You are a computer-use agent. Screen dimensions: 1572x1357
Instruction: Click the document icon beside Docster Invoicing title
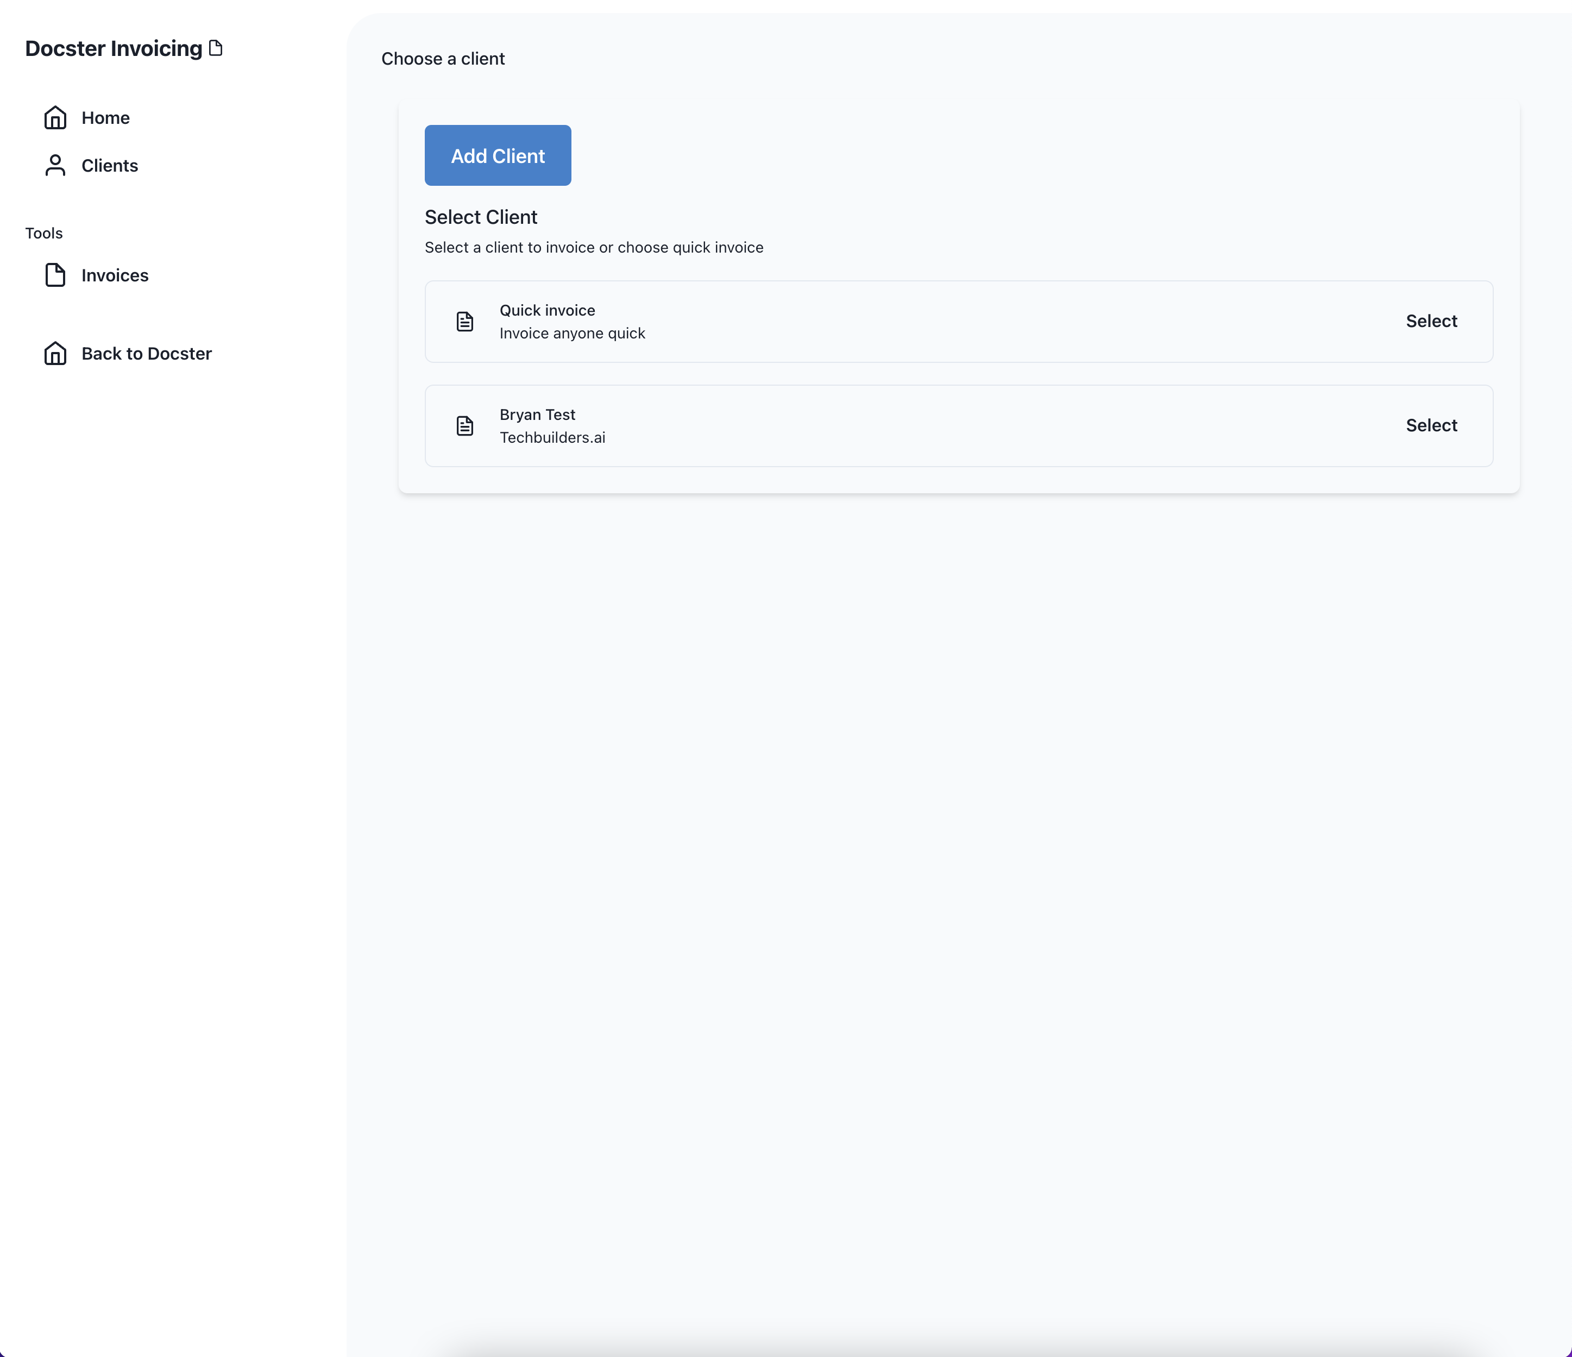pos(216,47)
